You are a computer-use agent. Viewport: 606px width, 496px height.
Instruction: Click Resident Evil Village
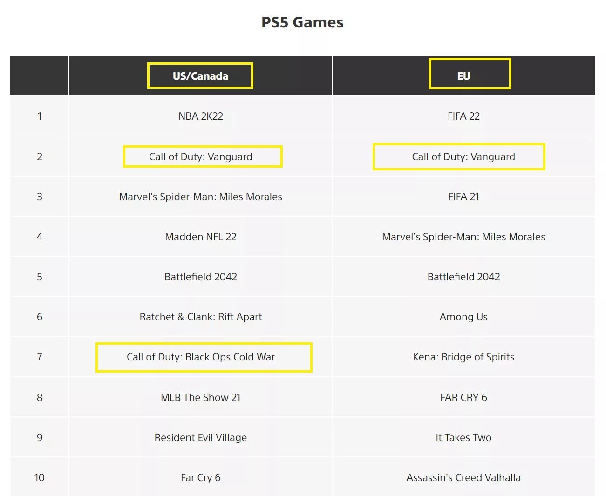coord(201,437)
